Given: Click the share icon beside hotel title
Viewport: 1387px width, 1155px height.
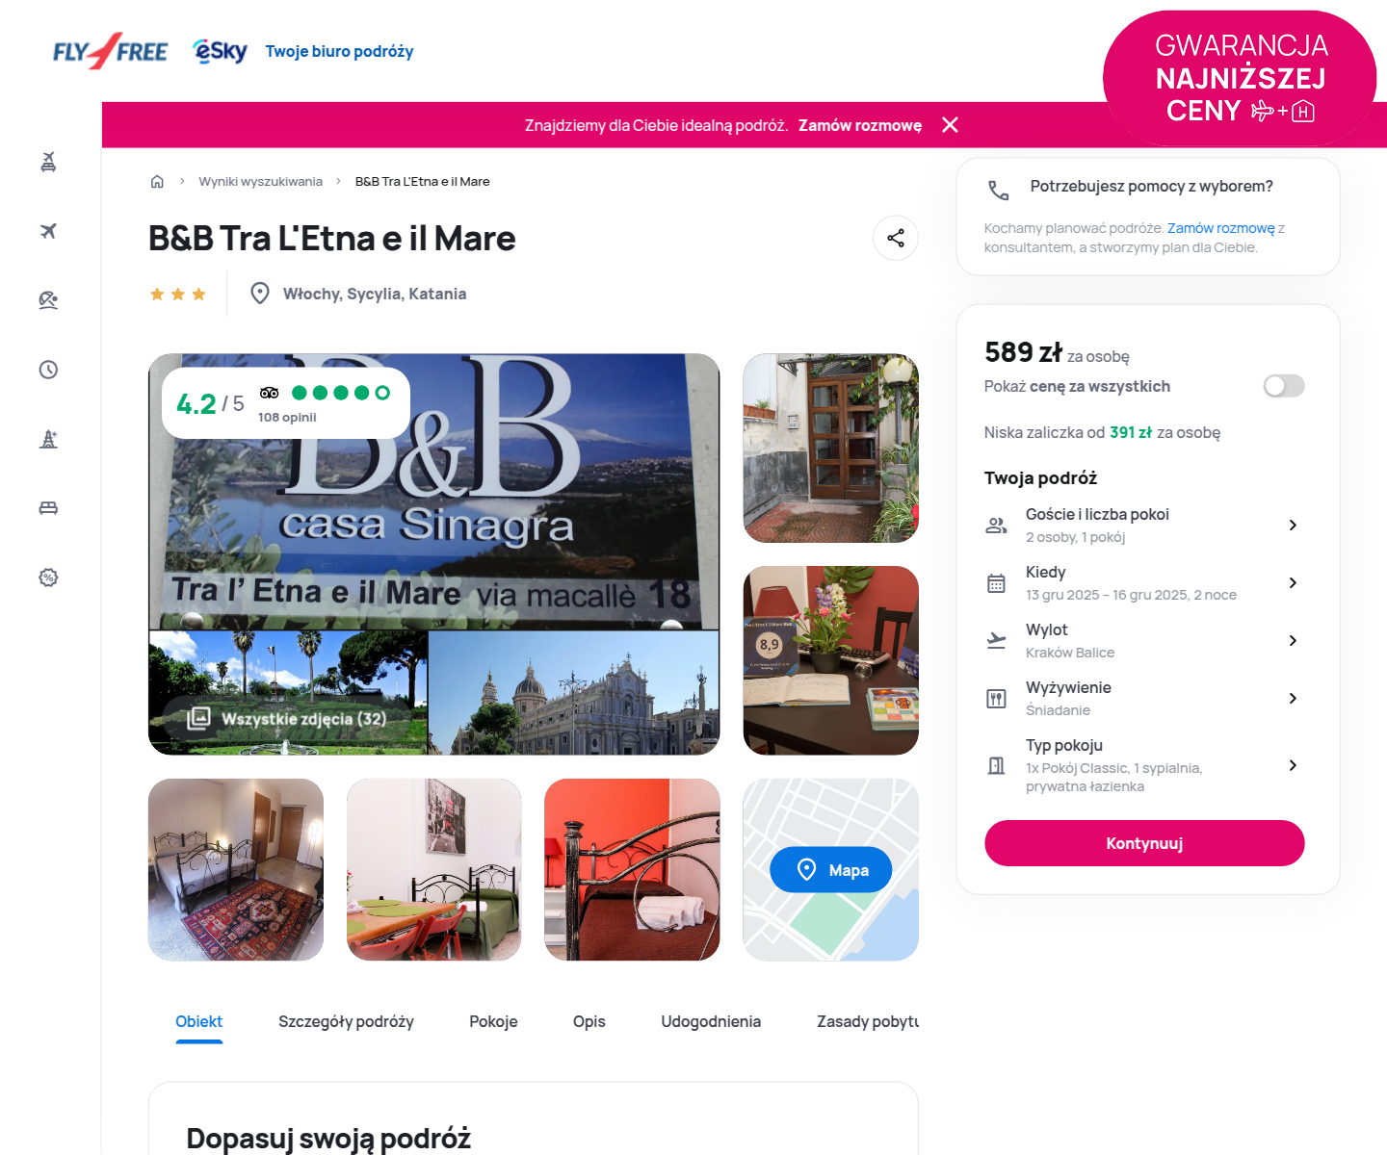Looking at the screenshot, I should tap(896, 238).
